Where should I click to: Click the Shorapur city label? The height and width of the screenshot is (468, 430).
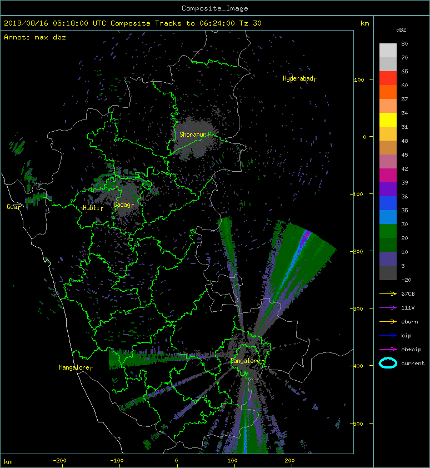pyautogui.click(x=194, y=135)
